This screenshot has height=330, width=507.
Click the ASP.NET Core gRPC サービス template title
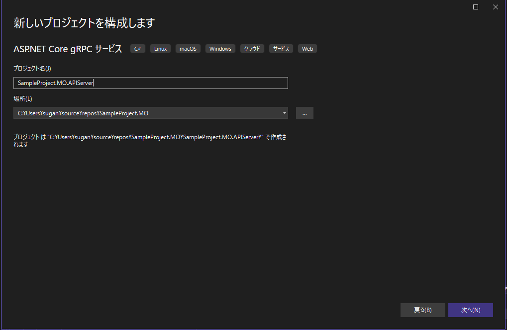point(67,49)
